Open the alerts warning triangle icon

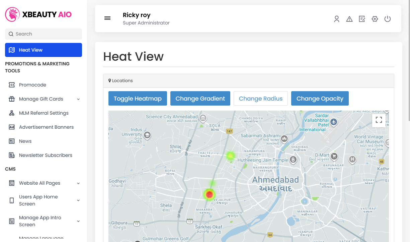[x=349, y=19]
